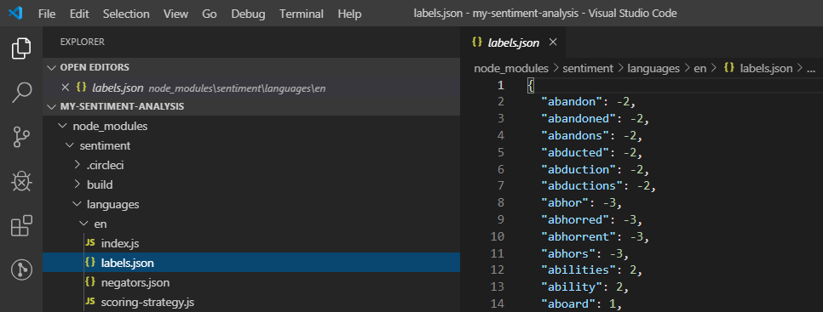Open the Extensions view icon
Screen dimensions: 823x312
[21, 225]
